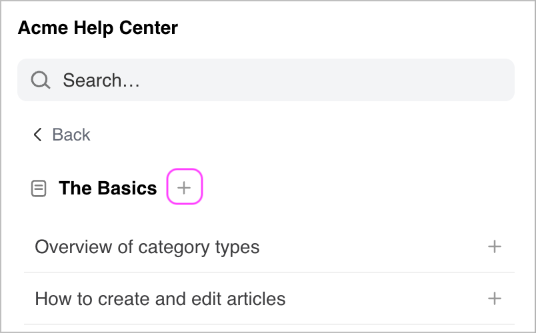Select The Basics category heading
The width and height of the screenshot is (536, 333).
[108, 188]
